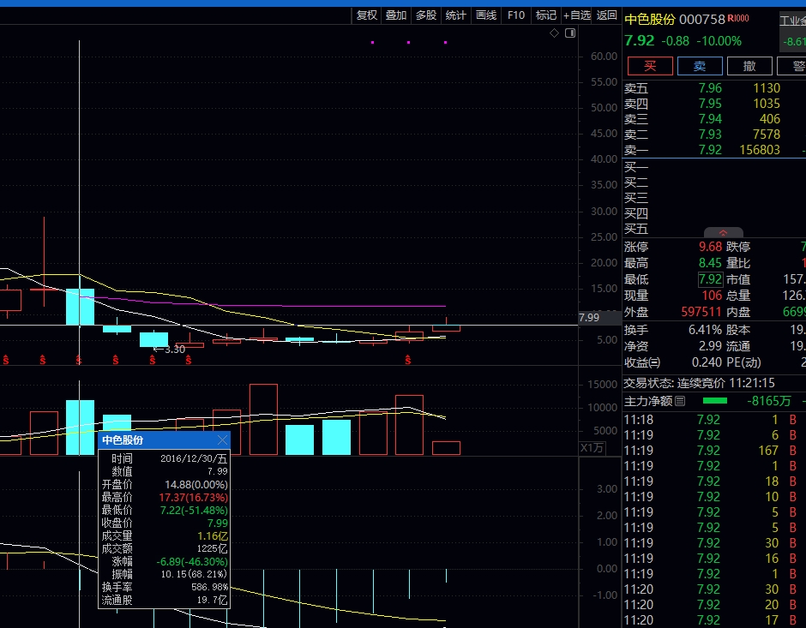Click the 中色股份 000758 stock title
This screenshot has height=628, width=806.
675,20
